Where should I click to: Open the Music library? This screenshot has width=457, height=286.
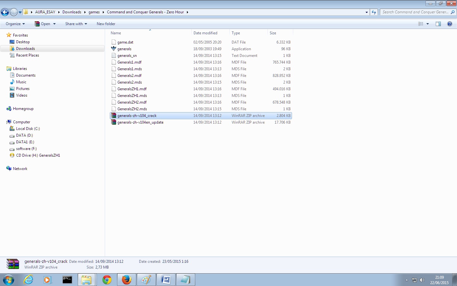click(21, 82)
